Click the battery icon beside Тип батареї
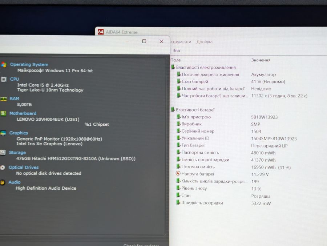The image size is (327, 246). click(178, 145)
